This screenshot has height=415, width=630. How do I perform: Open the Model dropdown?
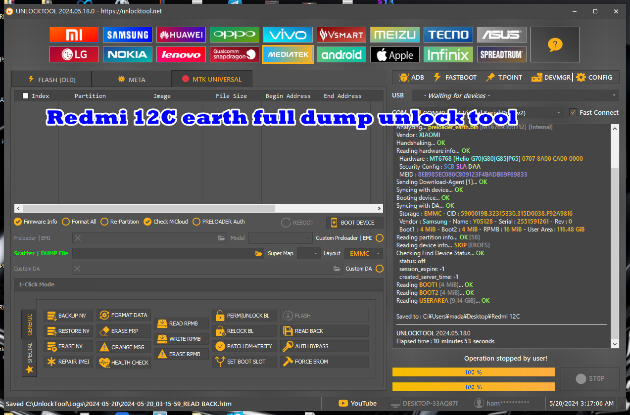(x=281, y=238)
